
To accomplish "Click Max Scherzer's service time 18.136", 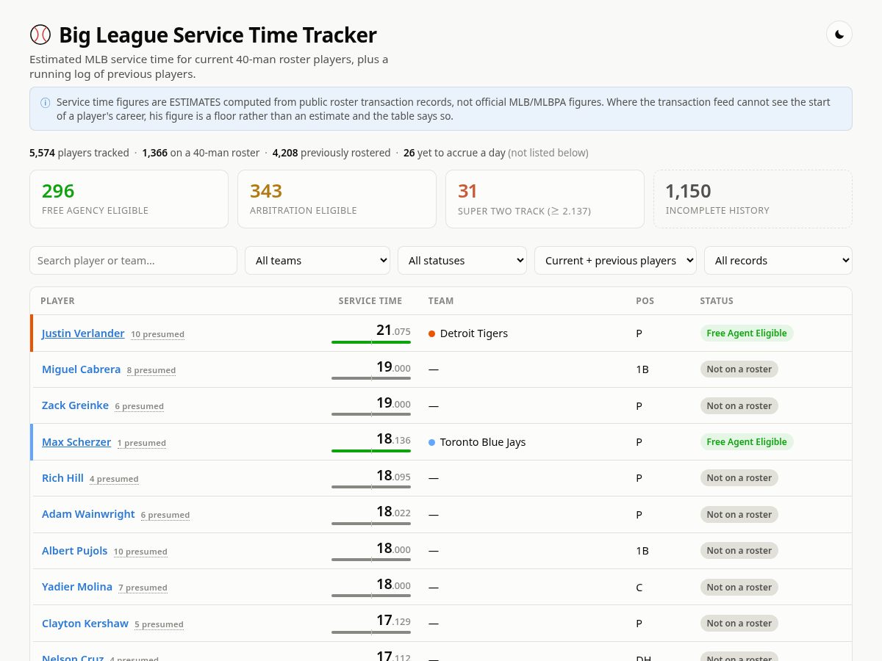I will (393, 439).
